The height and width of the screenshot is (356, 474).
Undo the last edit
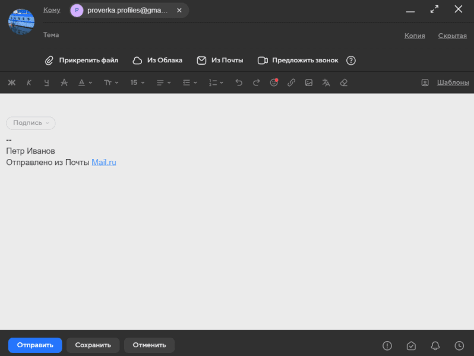[x=239, y=82]
